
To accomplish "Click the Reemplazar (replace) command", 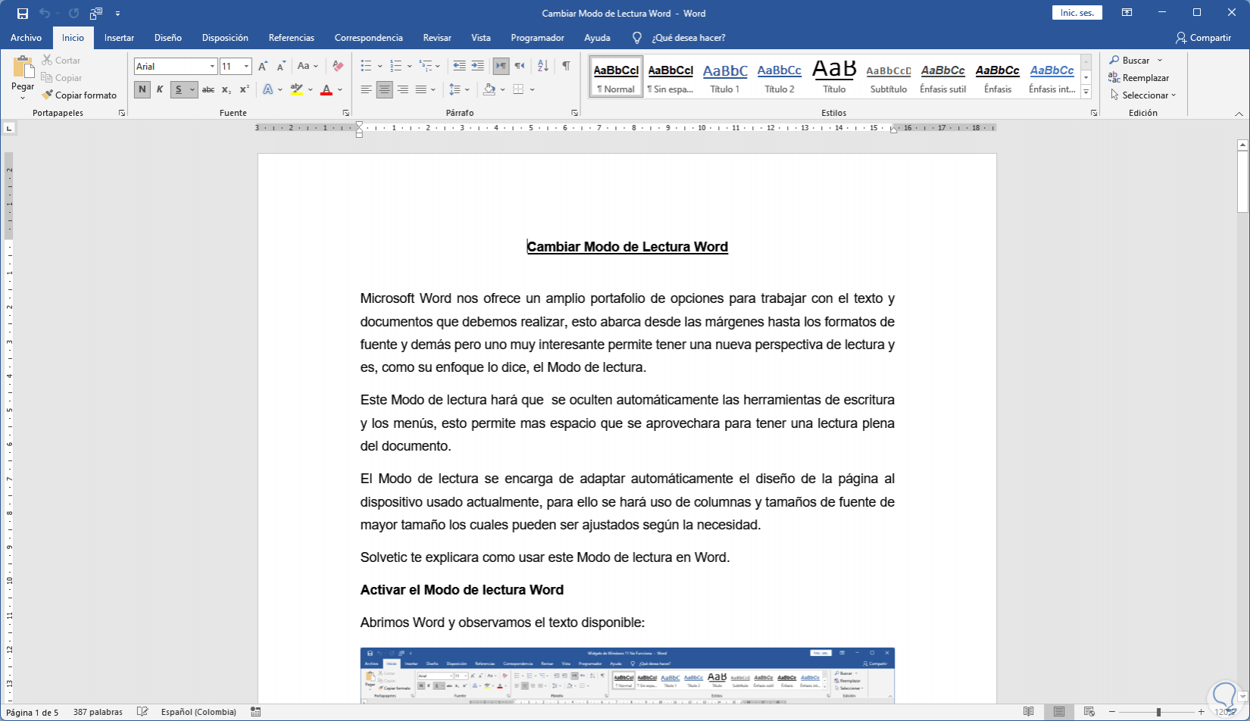I will (x=1139, y=78).
